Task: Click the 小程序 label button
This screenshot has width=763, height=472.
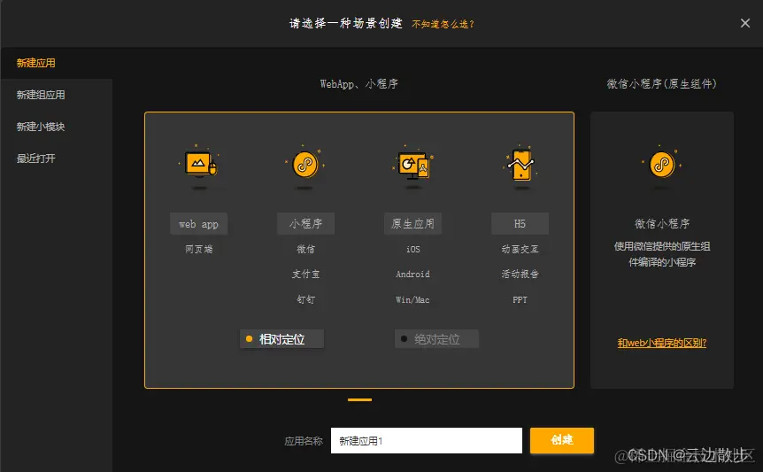Action: [x=305, y=224]
